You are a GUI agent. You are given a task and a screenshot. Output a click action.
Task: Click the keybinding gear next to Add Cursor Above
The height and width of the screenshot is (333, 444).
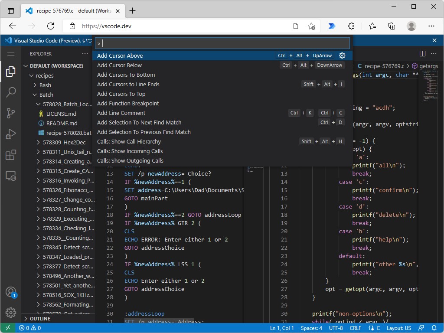(342, 55)
